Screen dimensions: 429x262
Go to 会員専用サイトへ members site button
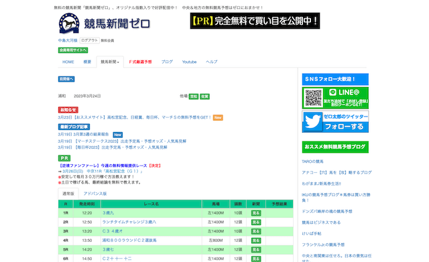[x=73, y=50]
